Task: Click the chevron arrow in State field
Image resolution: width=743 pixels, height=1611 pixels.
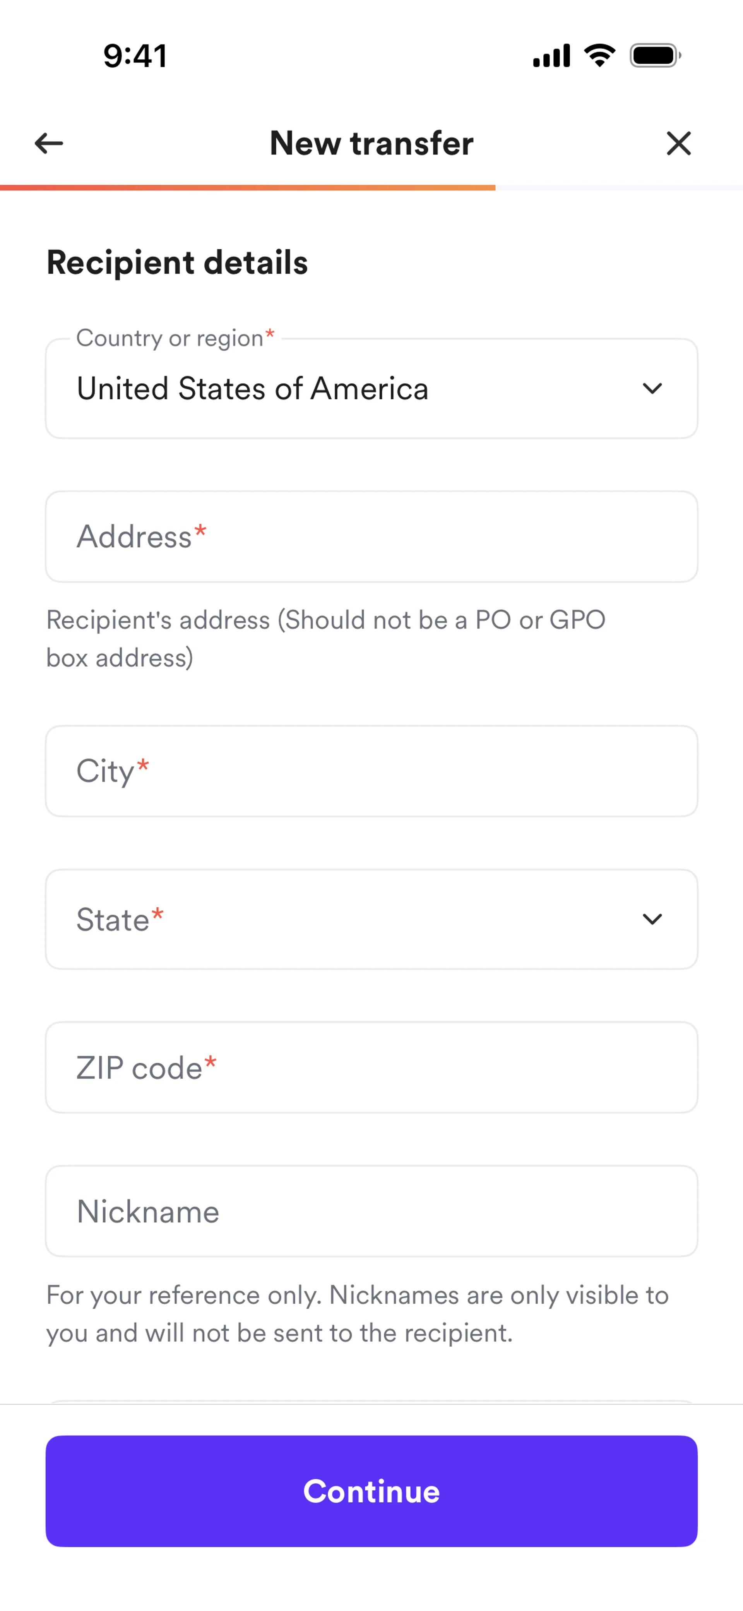Action: click(x=652, y=919)
